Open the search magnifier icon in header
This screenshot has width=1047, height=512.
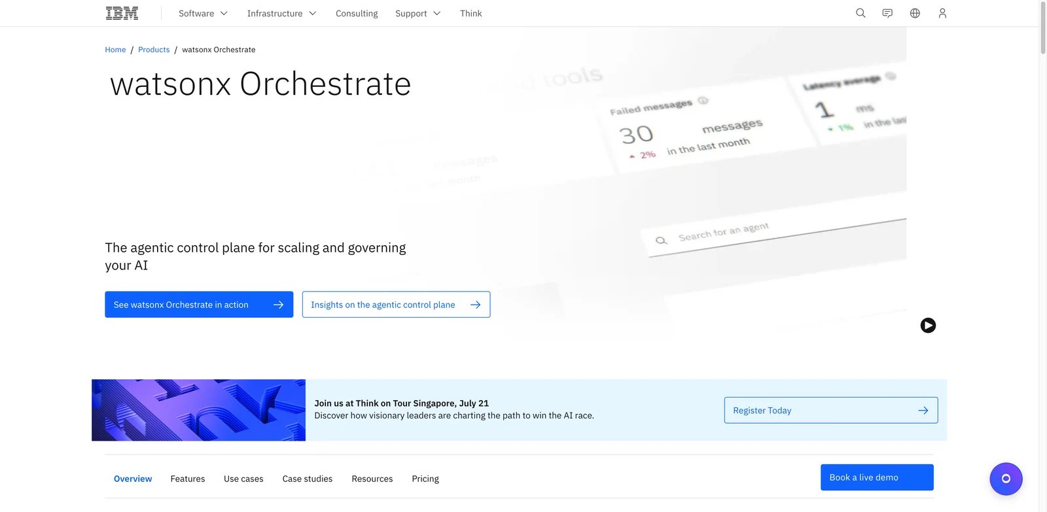pyautogui.click(x=861, y=13)
